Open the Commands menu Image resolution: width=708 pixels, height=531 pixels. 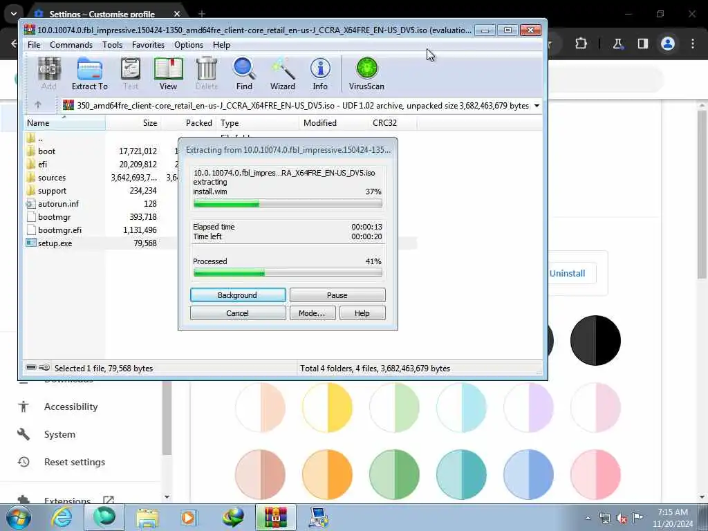pos(71,45)
